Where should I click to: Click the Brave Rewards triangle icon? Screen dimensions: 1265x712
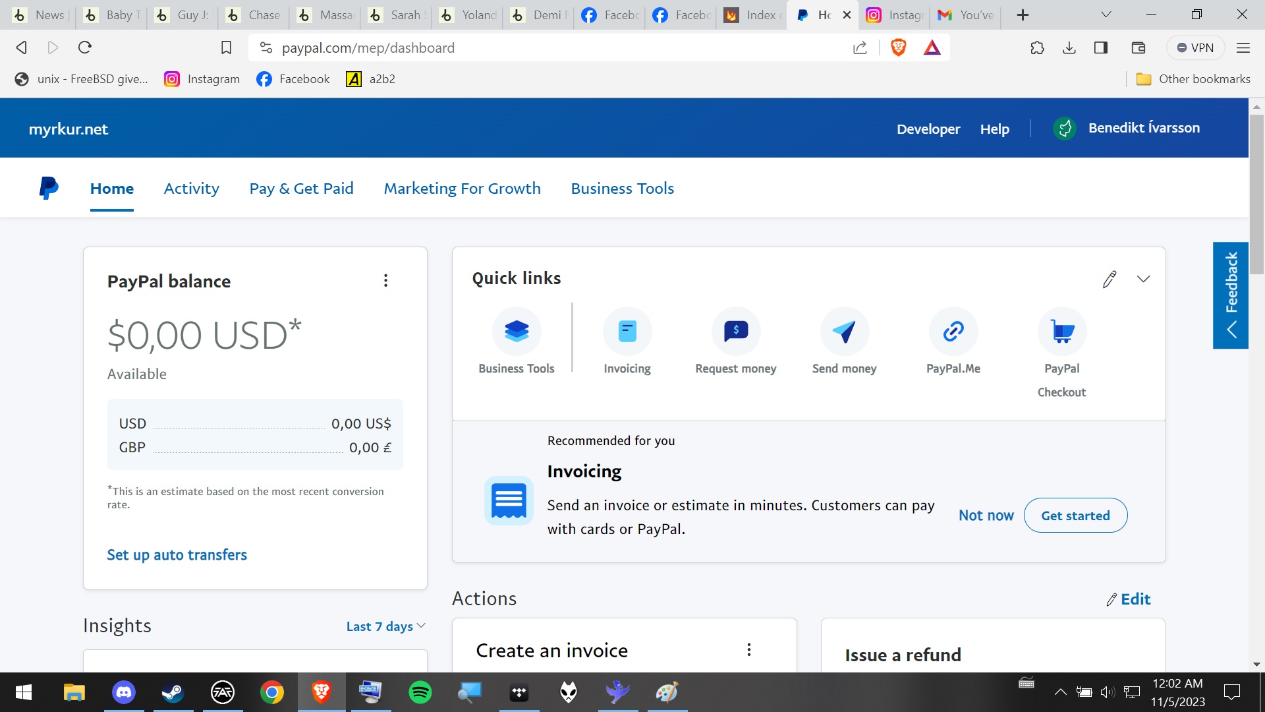tap(932, 47)
